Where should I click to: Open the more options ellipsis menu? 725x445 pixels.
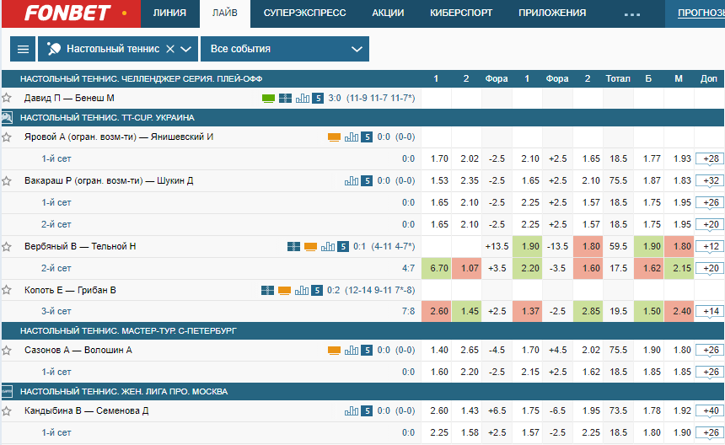pyautogui.click(x=632, y=13)
